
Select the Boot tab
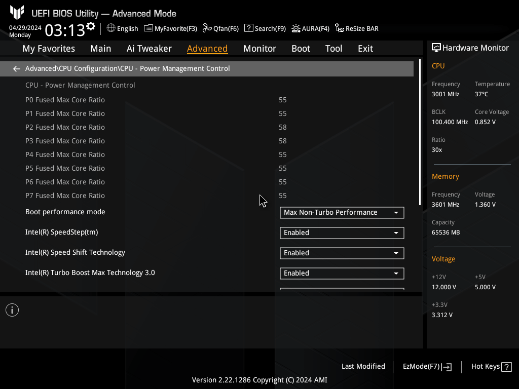[x=301, y=49]
